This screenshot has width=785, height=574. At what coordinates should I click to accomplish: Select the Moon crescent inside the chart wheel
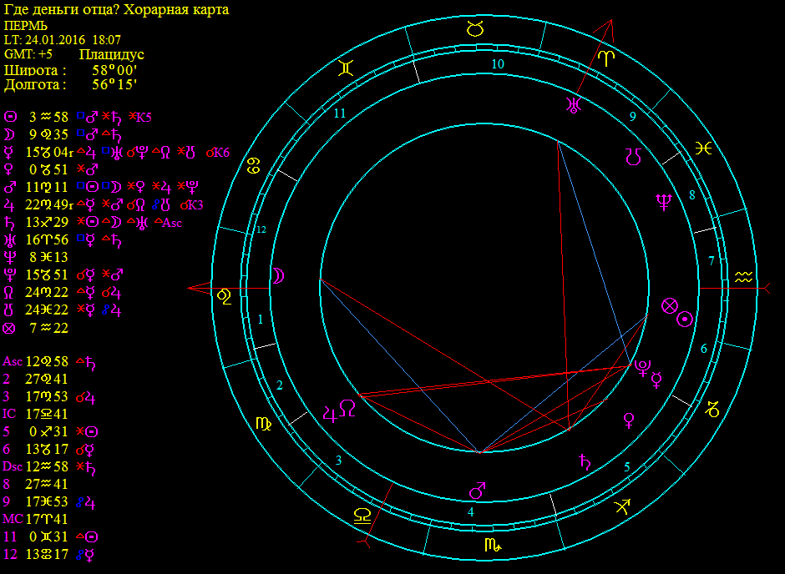click(x=276, y=277)
